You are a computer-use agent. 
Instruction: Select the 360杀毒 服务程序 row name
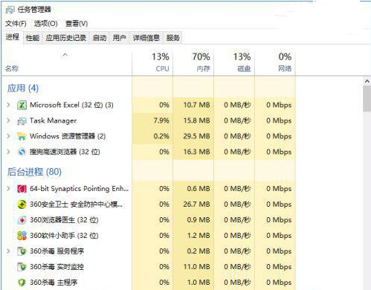57,251
